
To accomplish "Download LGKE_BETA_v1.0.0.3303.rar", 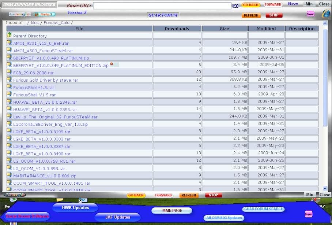I will click(42, 139).
